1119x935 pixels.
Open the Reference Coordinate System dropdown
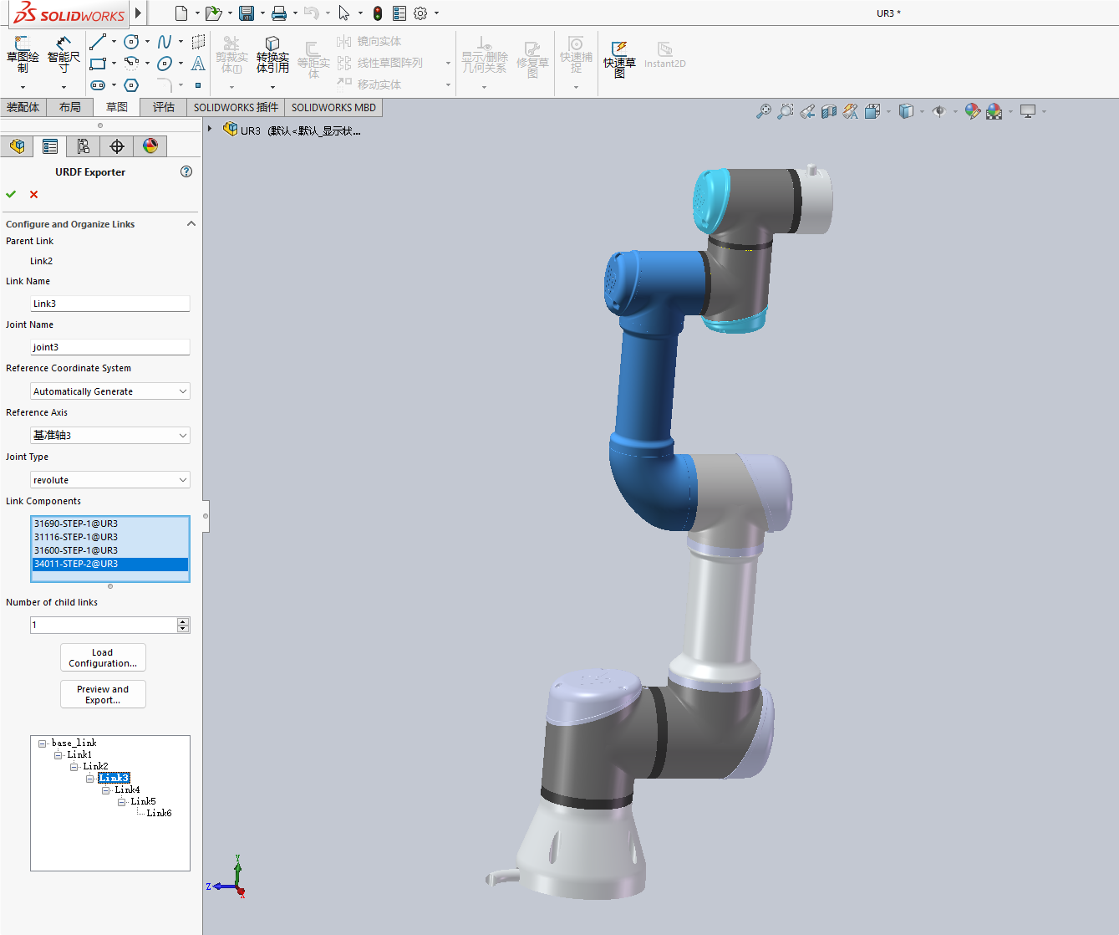[109, 391]
